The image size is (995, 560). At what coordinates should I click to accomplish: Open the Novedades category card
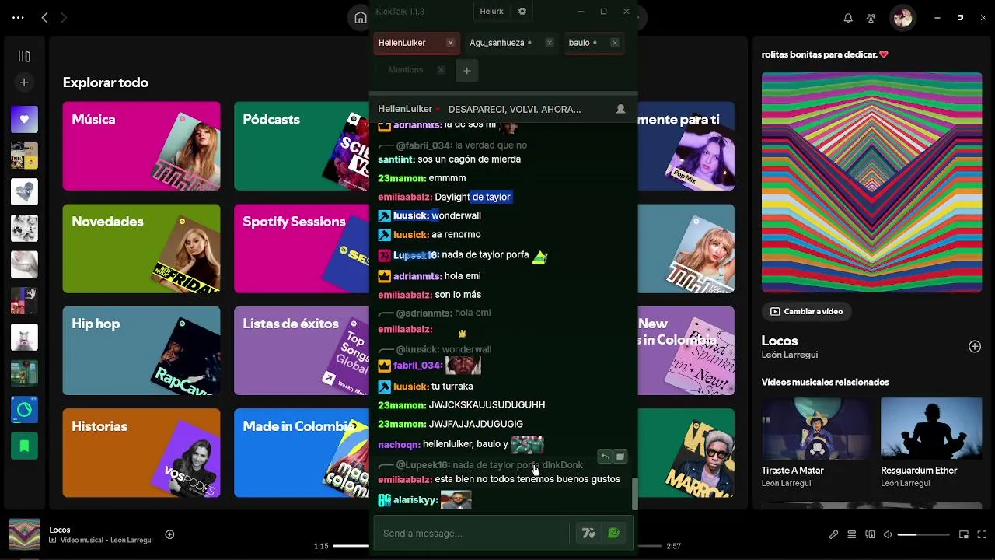pos(141,249)
